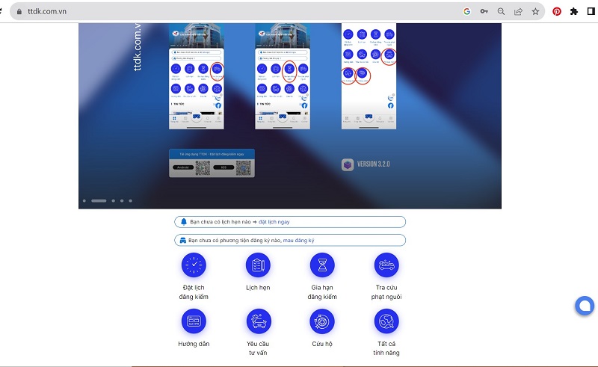Viewport: 598px width, 367px height.
Task: Open the floating chat bubble
Action: coord(584,305)
